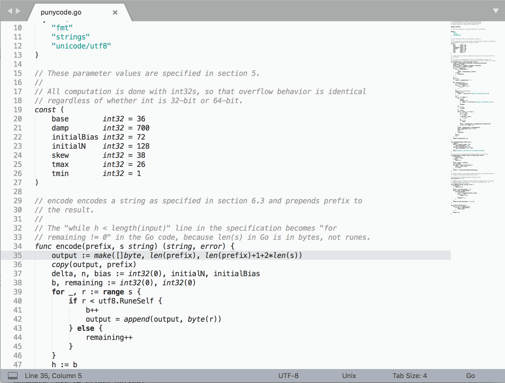Viewport: 505px width, 383px height.
Task: Click the range keyword on line 39
Action: (113, 292)
